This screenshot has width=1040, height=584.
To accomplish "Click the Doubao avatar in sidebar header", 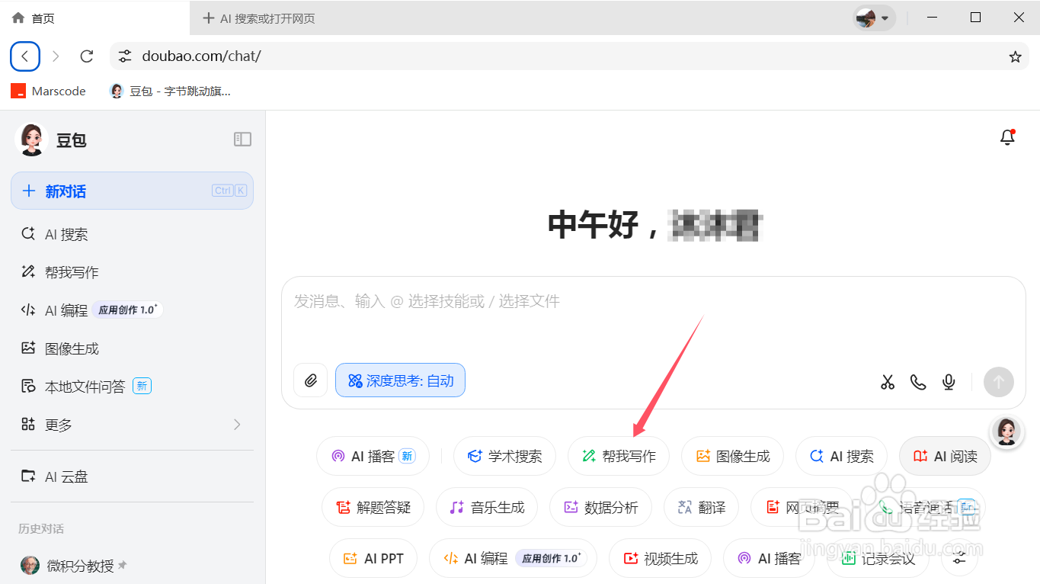I will tap(31, 140).
